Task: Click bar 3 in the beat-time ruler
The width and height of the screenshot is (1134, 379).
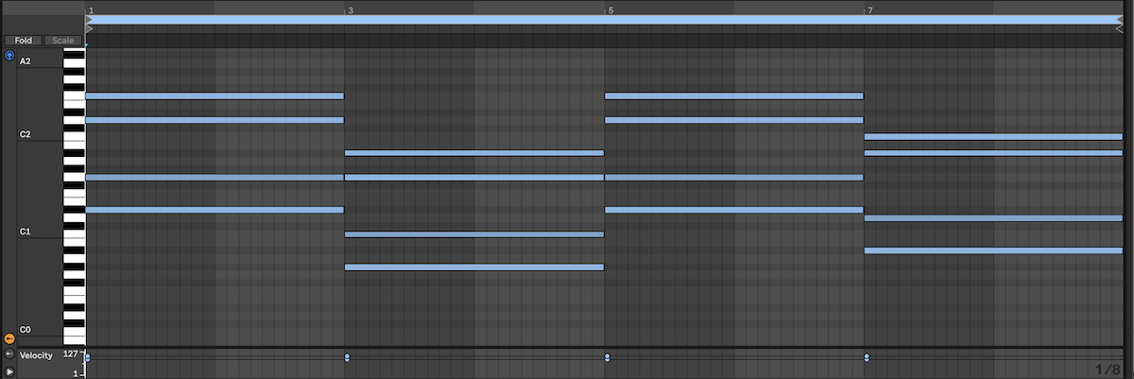Action: click(x=351, y=9)
